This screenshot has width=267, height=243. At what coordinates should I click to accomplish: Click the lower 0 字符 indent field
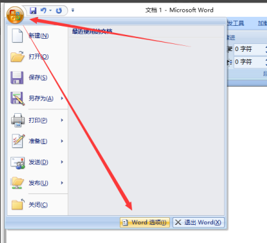point(250,62)
